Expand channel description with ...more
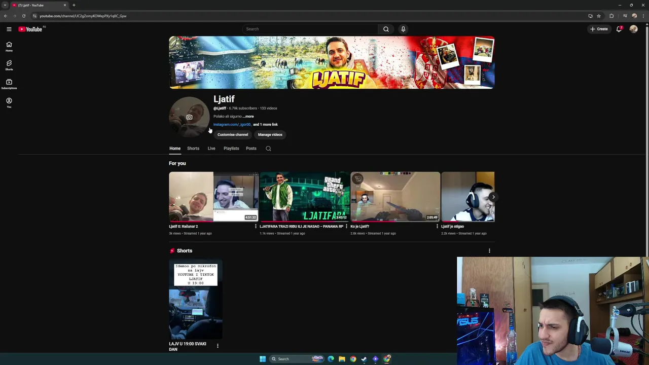This screenshot has width=649, height=365. click(x=248, y=117)
